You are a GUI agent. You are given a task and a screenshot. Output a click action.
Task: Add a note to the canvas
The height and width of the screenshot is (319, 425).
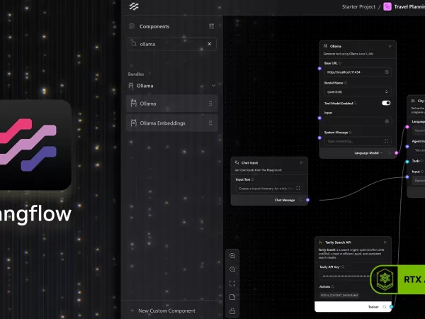pos(232,297)
